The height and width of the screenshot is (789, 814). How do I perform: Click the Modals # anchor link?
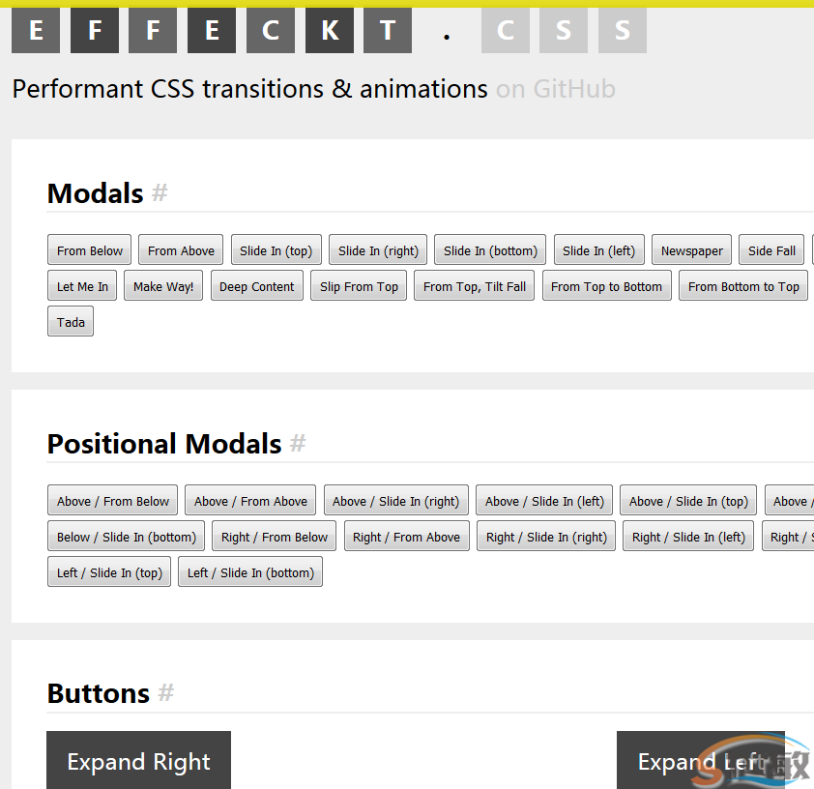coord(160,193)
